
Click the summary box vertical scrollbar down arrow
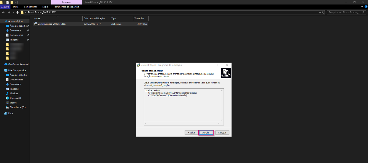coord(222,120)
